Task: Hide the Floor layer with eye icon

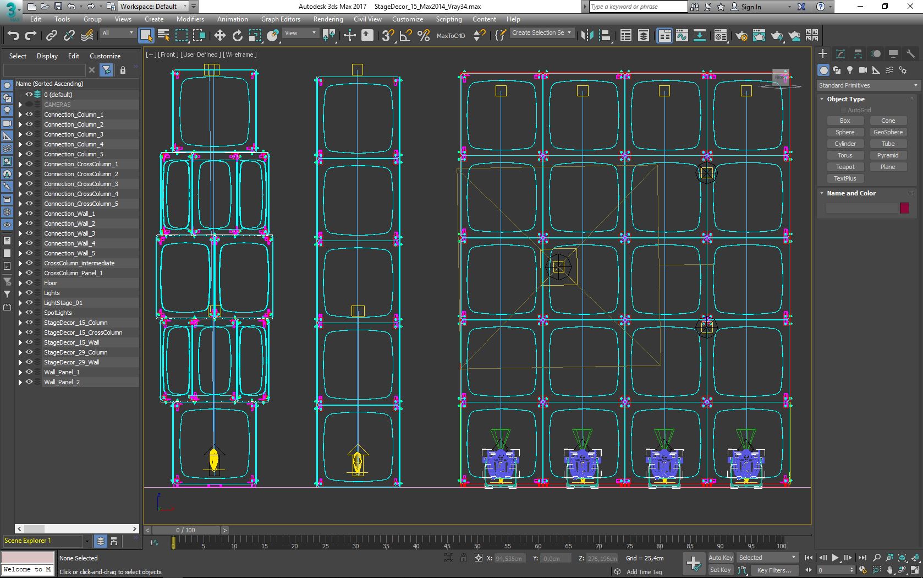Action: tap(29, 283)
